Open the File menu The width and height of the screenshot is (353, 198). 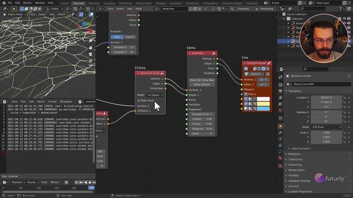pos(10,3)
